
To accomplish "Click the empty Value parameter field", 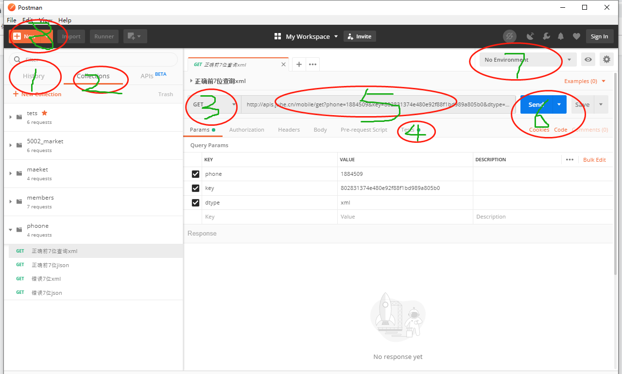I will (405, 217).
